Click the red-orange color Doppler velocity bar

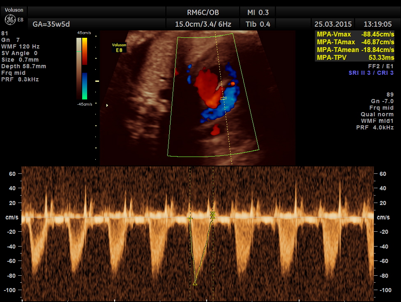coord(84,51)
